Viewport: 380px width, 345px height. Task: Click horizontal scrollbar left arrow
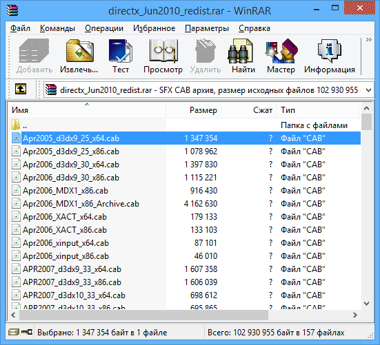pyautogui.click(x=13, y=315)
